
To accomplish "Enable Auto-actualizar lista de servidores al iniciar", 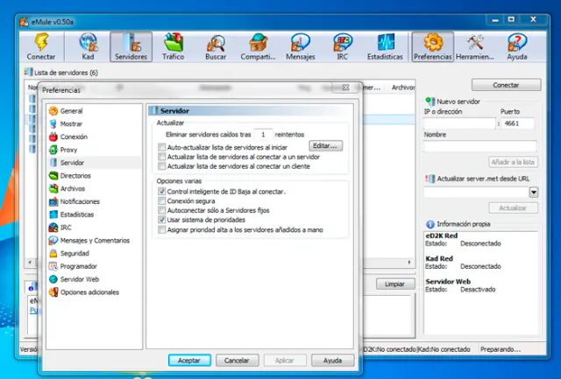I will tap(161, 148).
